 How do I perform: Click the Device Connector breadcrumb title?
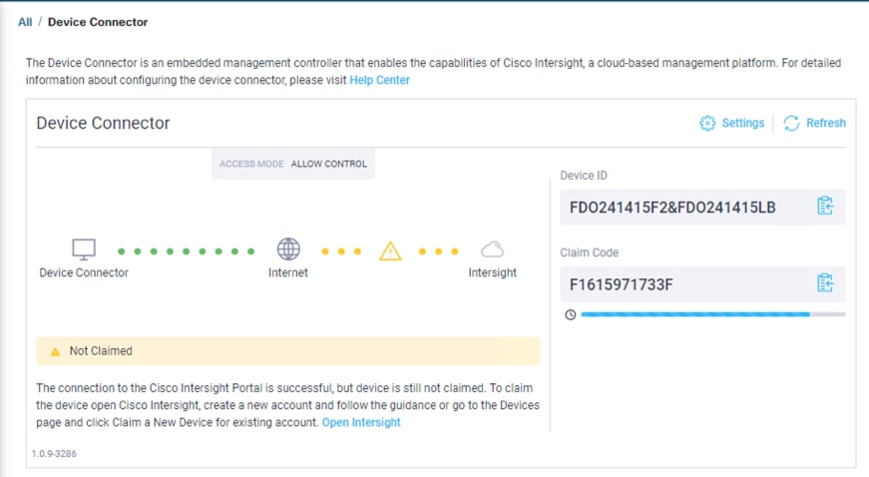[98, 22]
